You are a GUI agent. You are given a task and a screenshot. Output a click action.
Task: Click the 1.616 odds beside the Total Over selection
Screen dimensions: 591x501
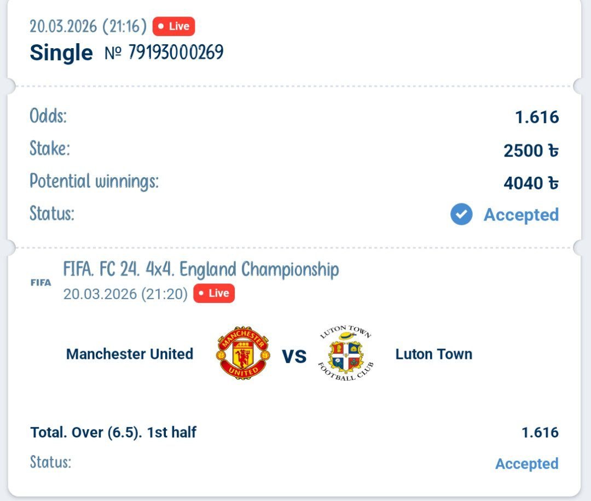pyautogui.click(x=540, y=433)
